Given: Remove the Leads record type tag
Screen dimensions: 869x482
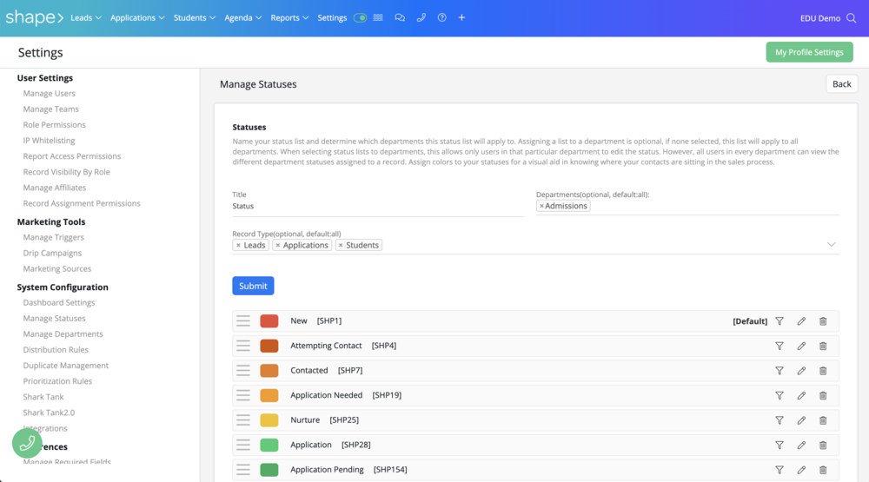Looking at the screenshot, I should point(238,246).
